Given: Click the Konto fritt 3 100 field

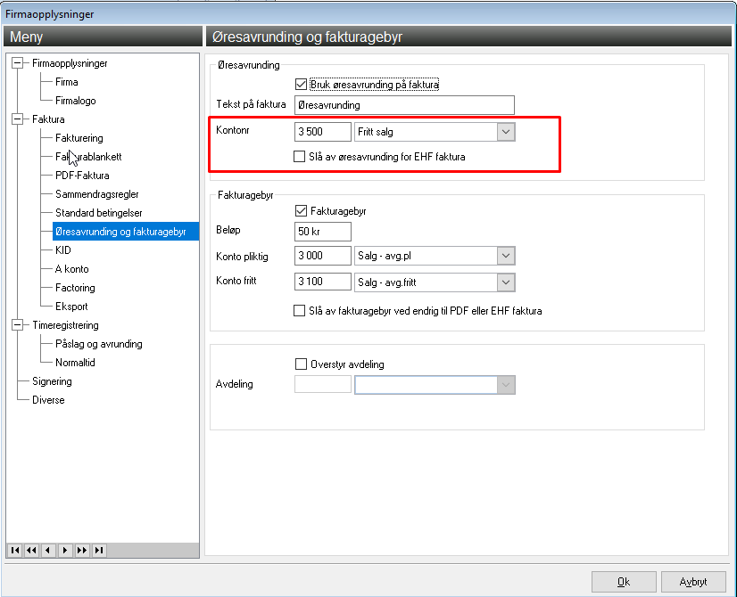Looking at the screenshot, I should [x=322, y=282].
